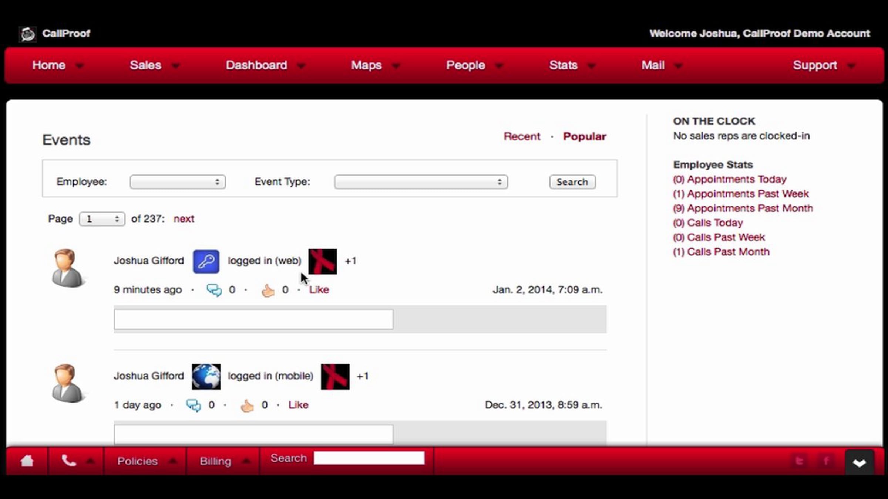The image size is (888, 499).
Task: Click the +1 beside logged in (mobile)
Action: [x=362, y=376]
